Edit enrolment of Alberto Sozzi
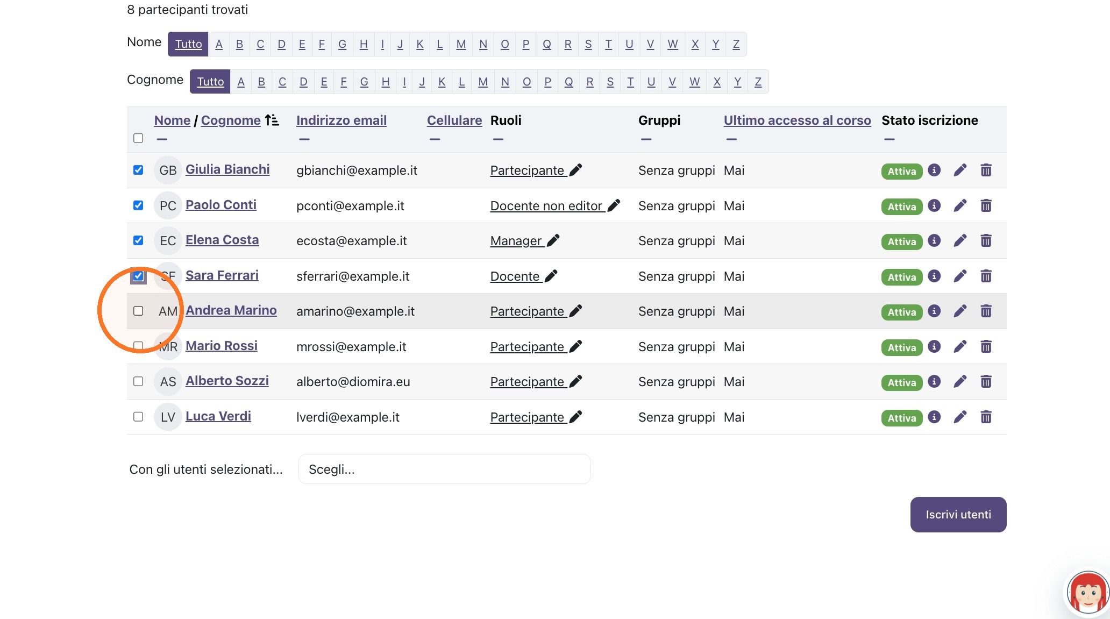The image size is (1110, 619). pyautogui.click(x=960, y=381)
